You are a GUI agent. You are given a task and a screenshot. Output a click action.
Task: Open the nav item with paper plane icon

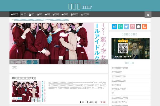coord(56,14)
